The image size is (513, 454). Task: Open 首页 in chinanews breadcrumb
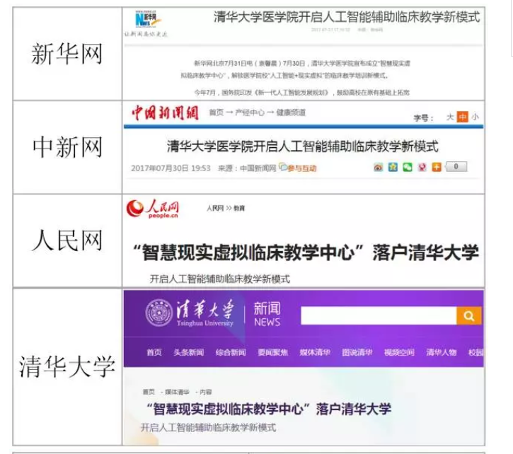click(217, 112)
